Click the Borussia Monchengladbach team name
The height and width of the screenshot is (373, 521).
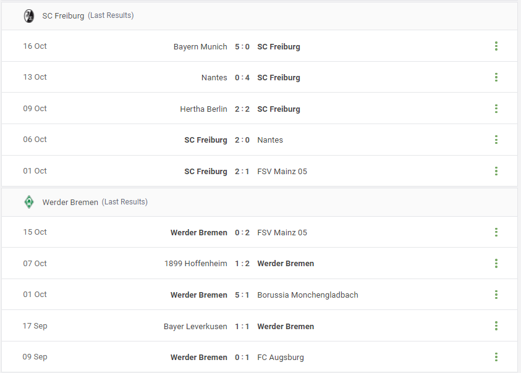point(308,295)
